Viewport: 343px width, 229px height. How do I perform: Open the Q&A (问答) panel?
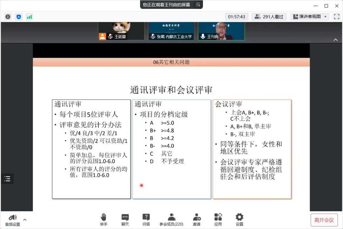coord(146,219)
